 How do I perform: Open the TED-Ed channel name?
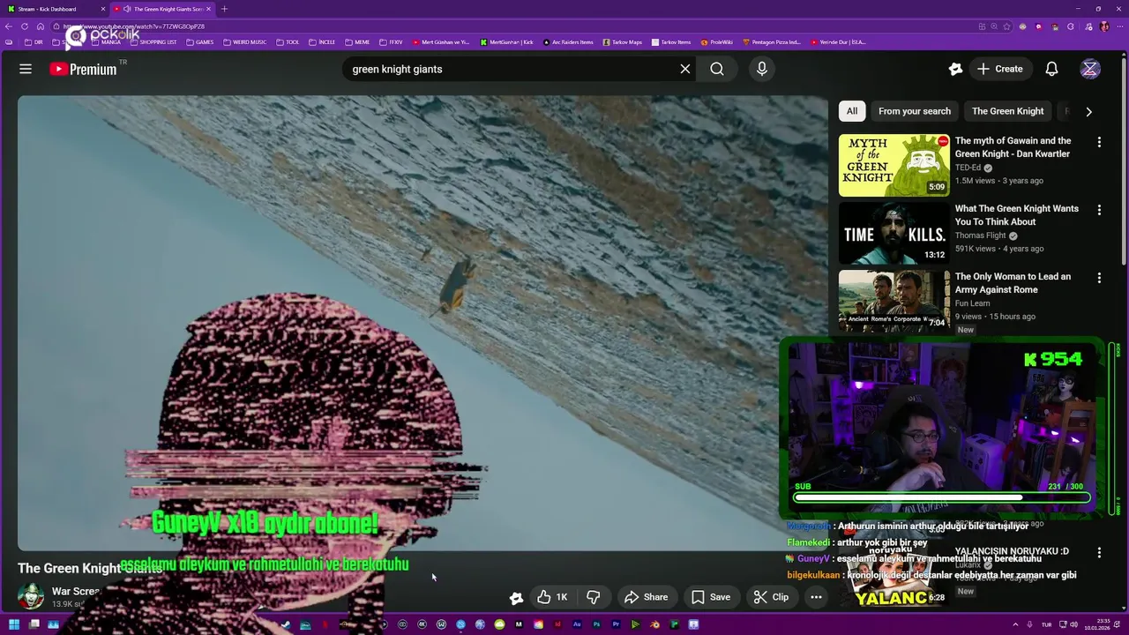tap(968, 168)
